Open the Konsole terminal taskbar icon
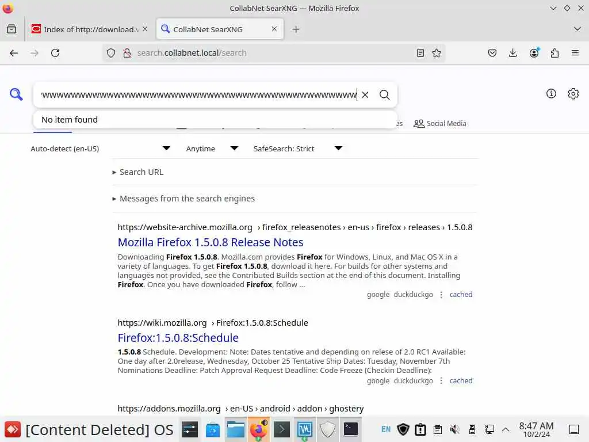 coord(350,429)
